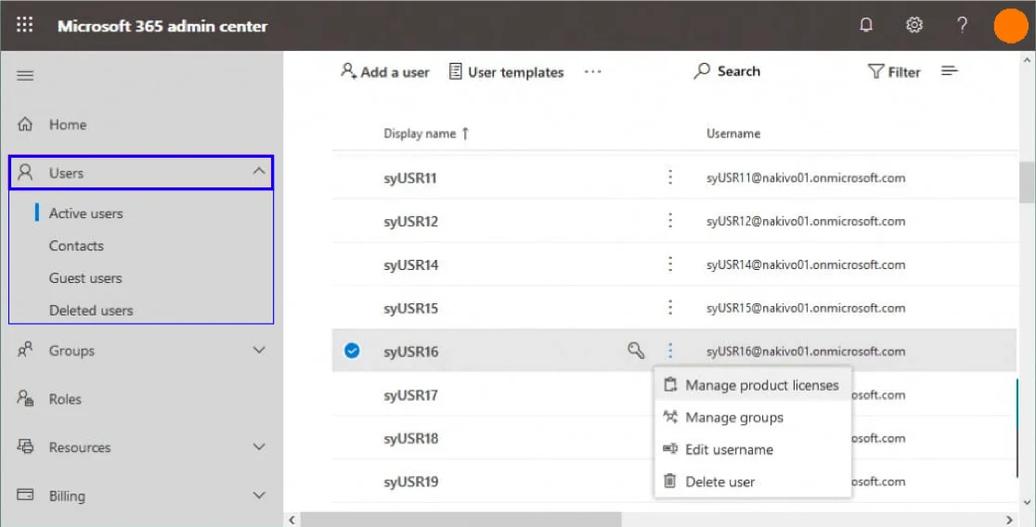Go to Home in sidebar
This screenshot has height=527, width=1036.
(68, 124)
